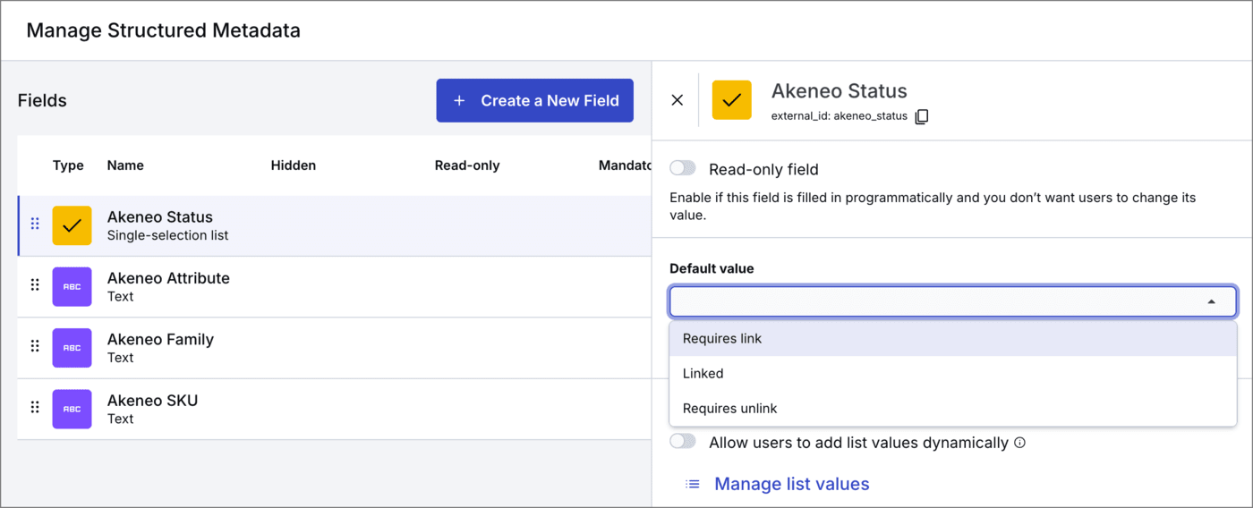Click the Single-selection list subtitle
Viewport: 1253px width, 508px height.
[167, 236]
